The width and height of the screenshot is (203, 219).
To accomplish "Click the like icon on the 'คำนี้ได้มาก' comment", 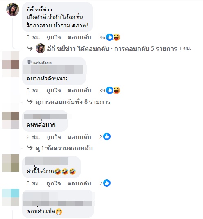I will click(107, 183).
